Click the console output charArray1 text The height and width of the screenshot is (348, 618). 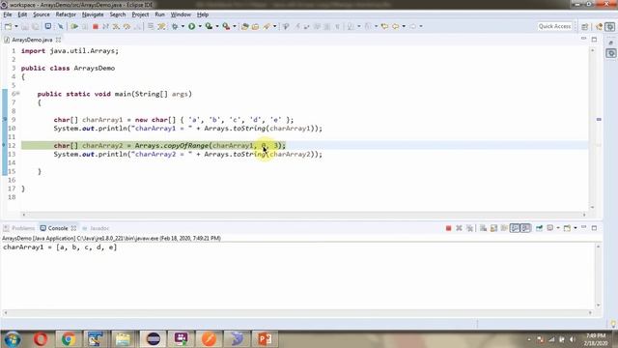point(60,247)
